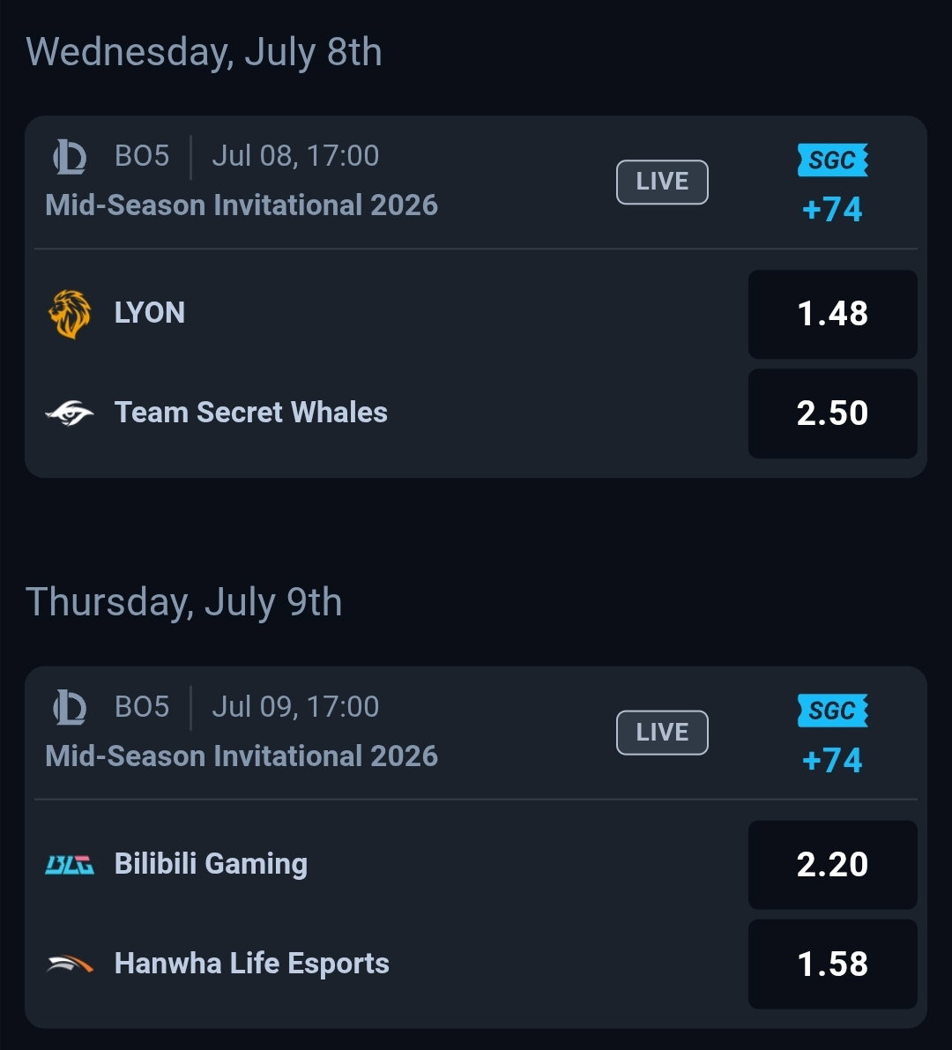Select Bilibili Gaming odds 2.20
This screenshot has width=952, height=1050.
832,865
